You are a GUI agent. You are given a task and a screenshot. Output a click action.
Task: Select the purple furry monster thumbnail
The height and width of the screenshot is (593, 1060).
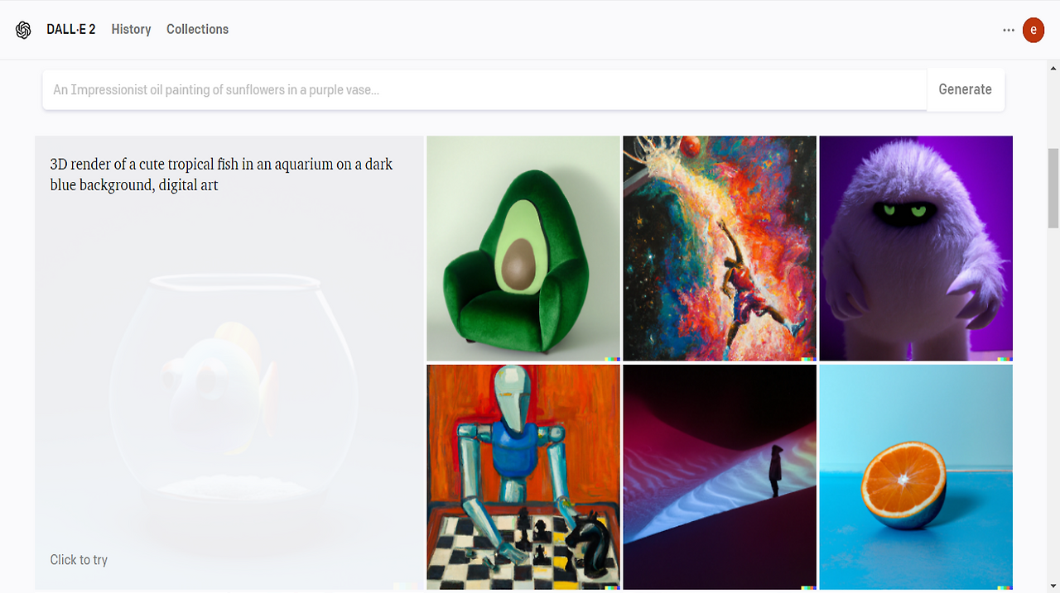(916, 248)
